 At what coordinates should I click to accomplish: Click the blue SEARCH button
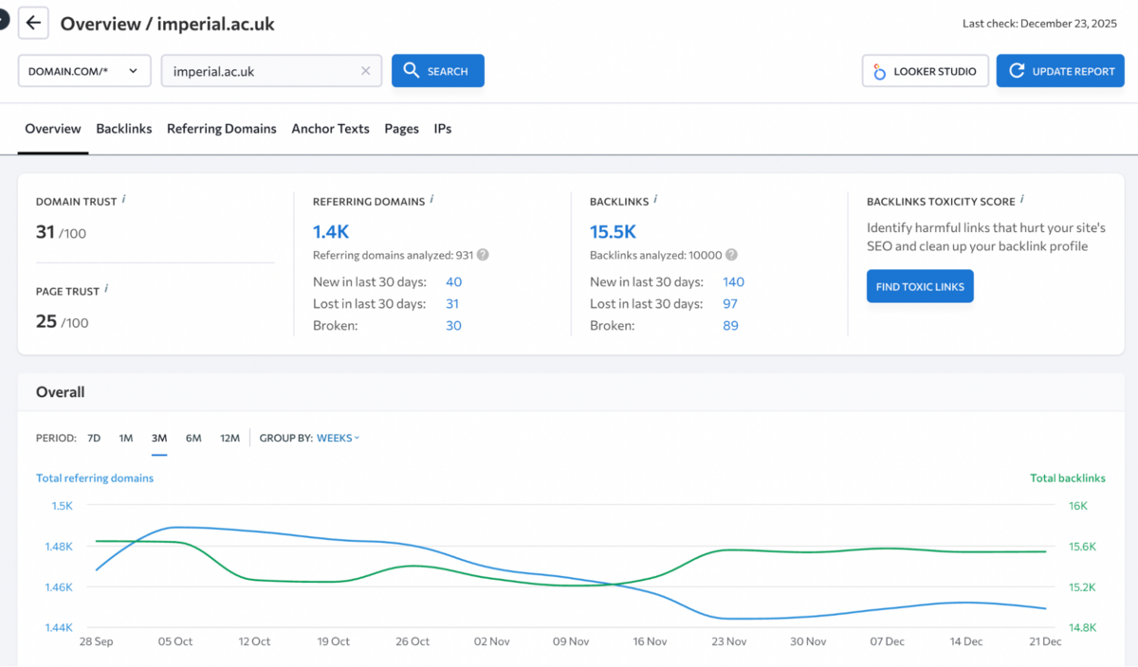[438, 71]
